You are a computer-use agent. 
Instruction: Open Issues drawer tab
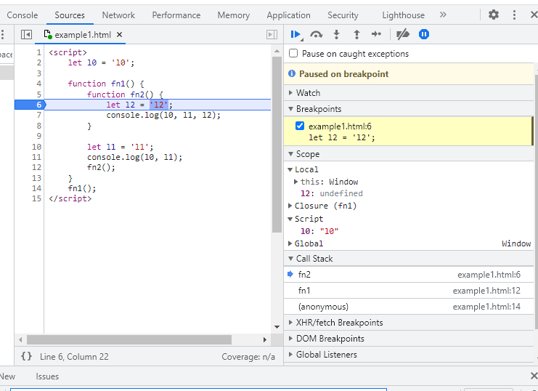tap(47, 376)
